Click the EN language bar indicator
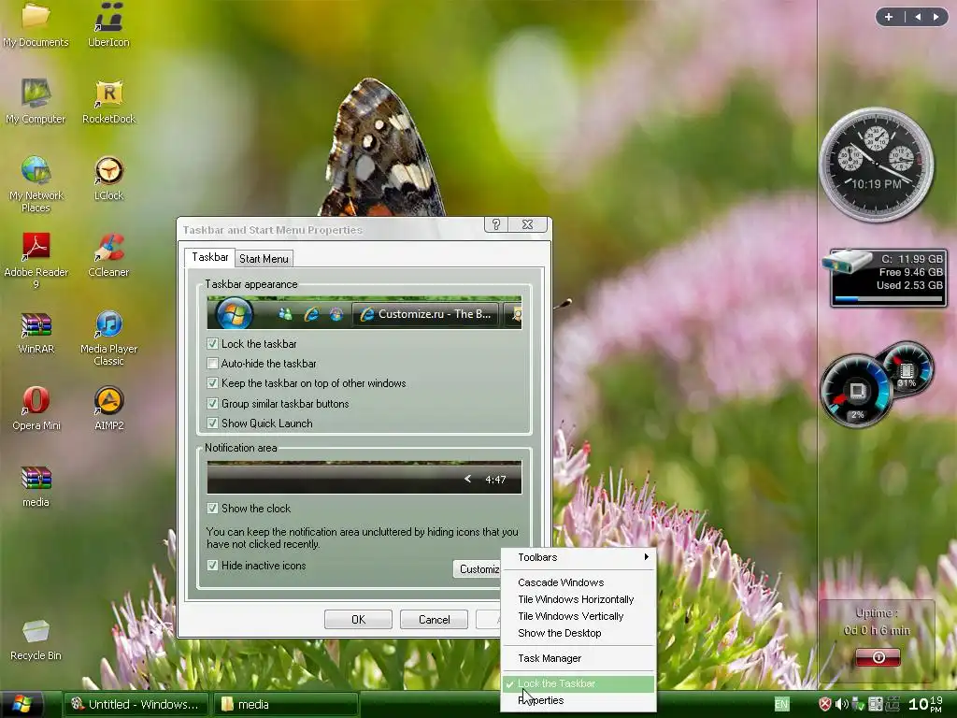 pos(781,704)
